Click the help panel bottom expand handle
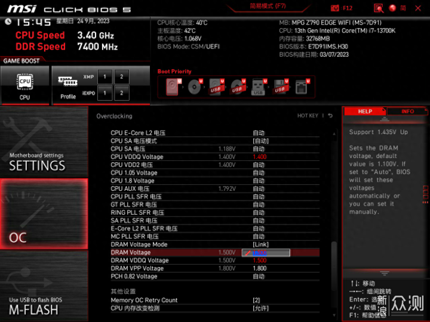 (384, 273)
